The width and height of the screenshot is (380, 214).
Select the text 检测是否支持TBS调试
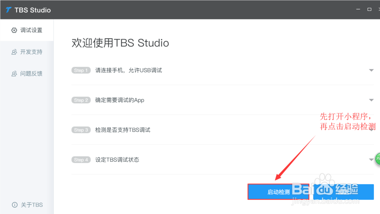coord(123,130)
